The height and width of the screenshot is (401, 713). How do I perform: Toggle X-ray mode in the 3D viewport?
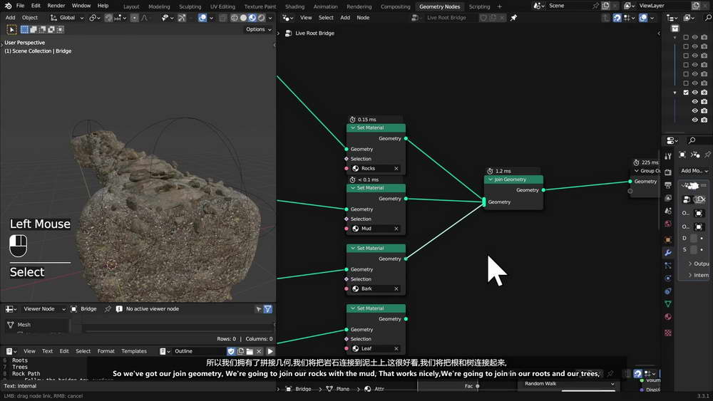tap(222, 18)
